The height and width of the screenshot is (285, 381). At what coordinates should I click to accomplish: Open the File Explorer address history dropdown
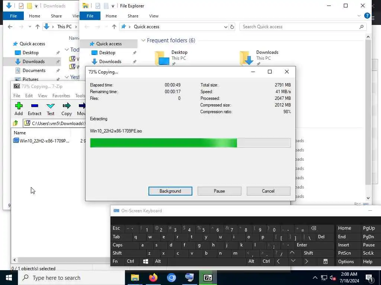click(225, 27)
